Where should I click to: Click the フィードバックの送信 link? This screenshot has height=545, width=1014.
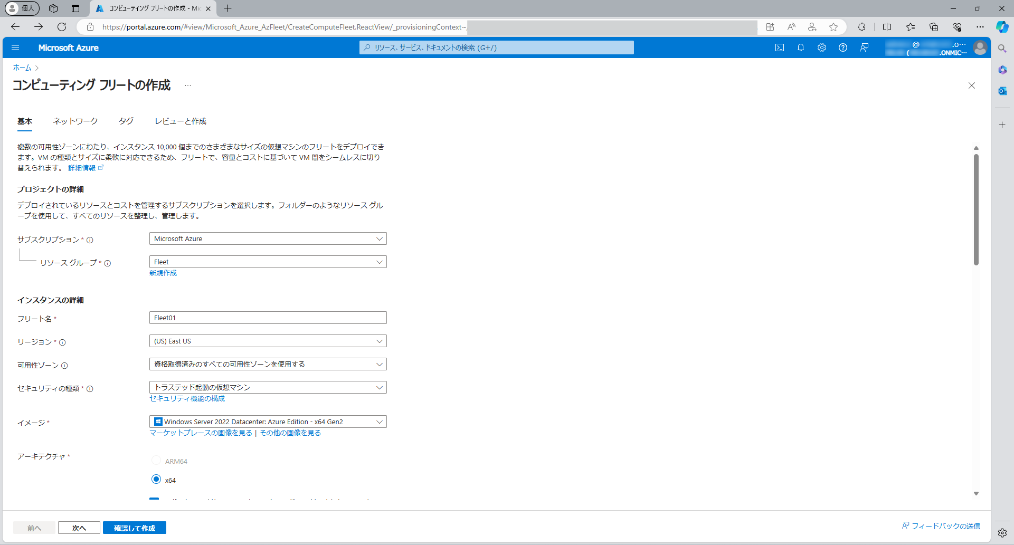[x=941, y=526]
